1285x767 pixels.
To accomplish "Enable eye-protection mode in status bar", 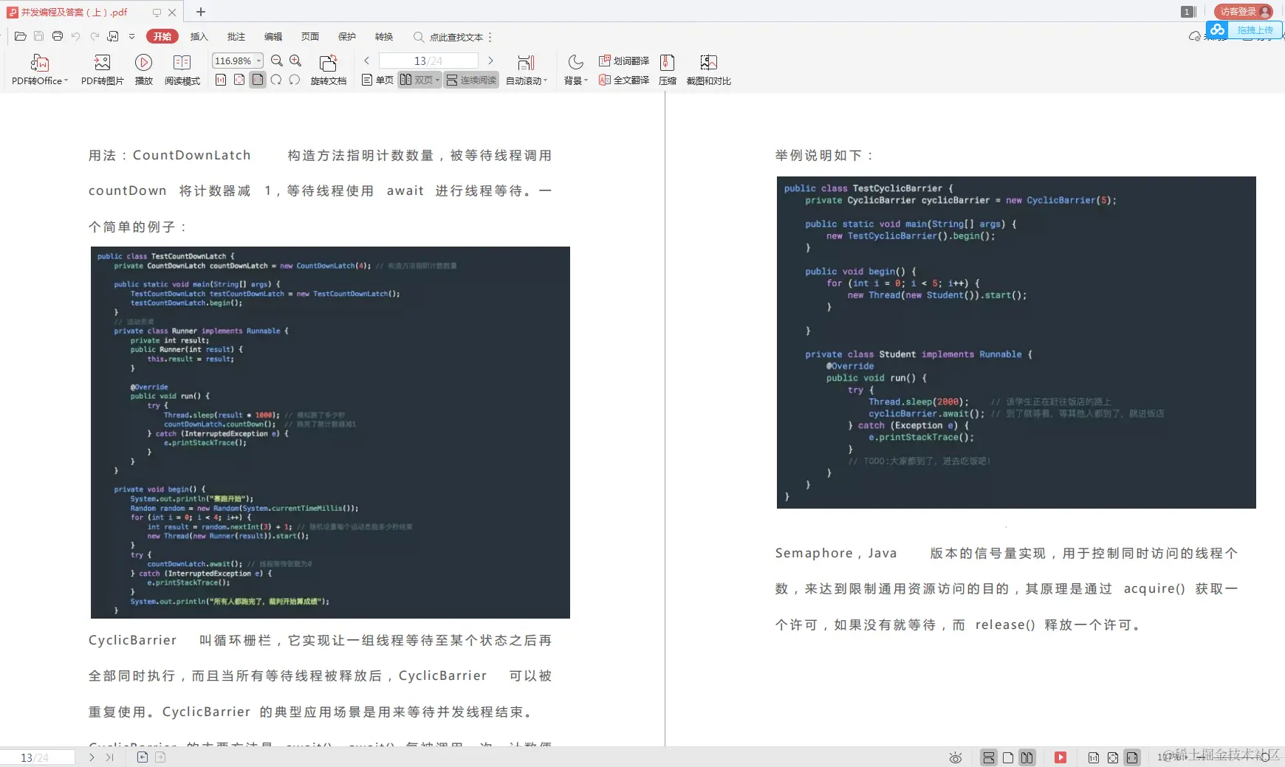I will coord(955,757).
